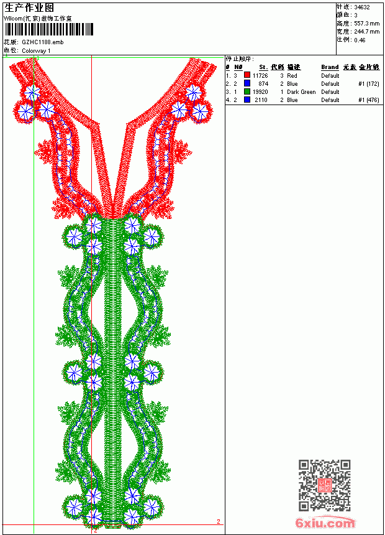Image resolution: width=385 pixels, height=535 pixels.
Task: Click the total stitch count 34632
Action: [362, 7]
